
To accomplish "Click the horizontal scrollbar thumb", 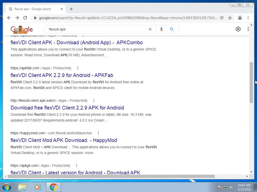I will [111, 176].
